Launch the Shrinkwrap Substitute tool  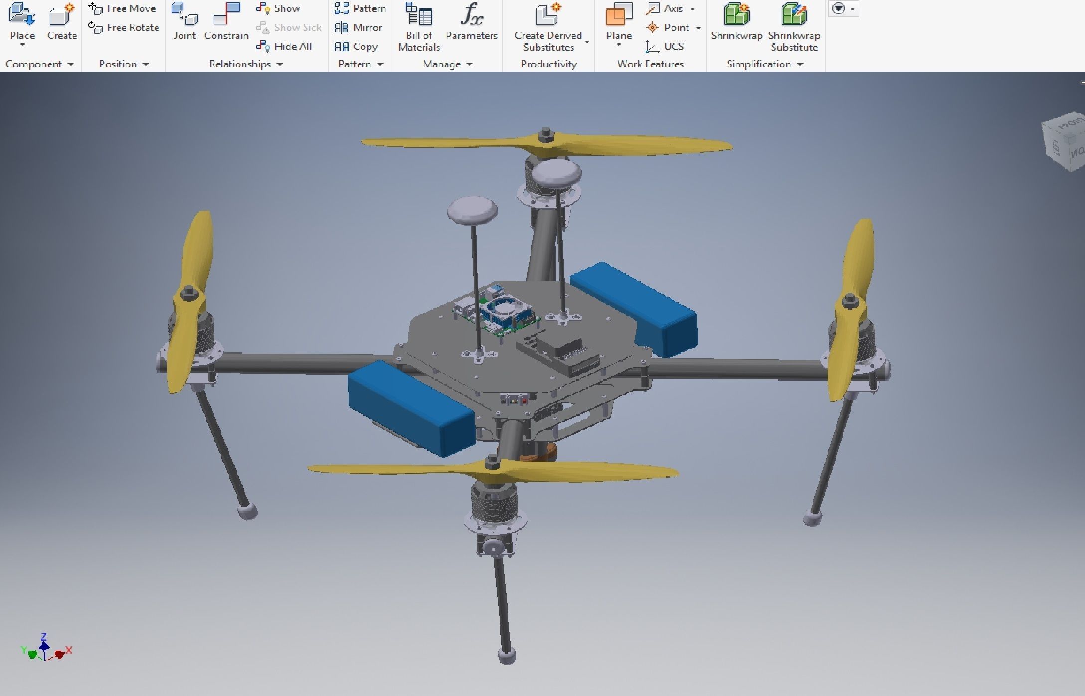click(794, 27)
